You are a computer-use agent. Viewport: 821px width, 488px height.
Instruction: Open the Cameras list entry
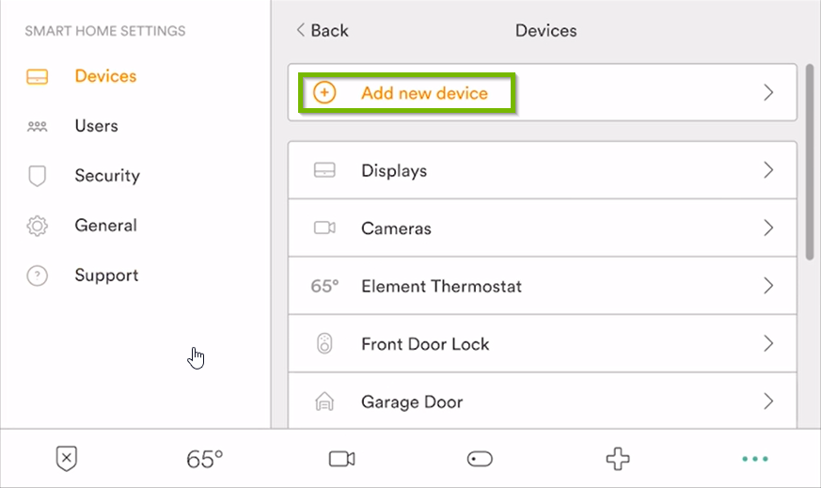[543, 228]
